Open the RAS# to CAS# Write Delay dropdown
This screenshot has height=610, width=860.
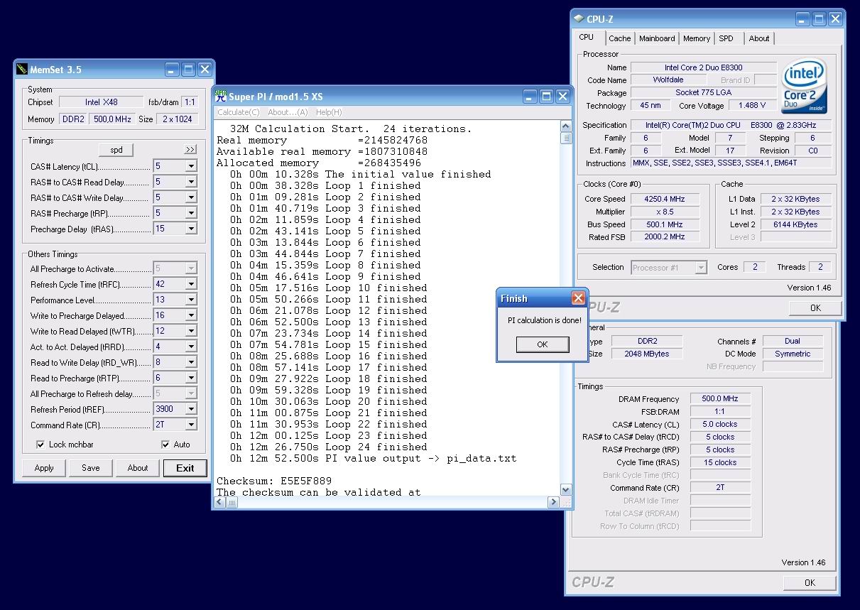tap(190, 197)
